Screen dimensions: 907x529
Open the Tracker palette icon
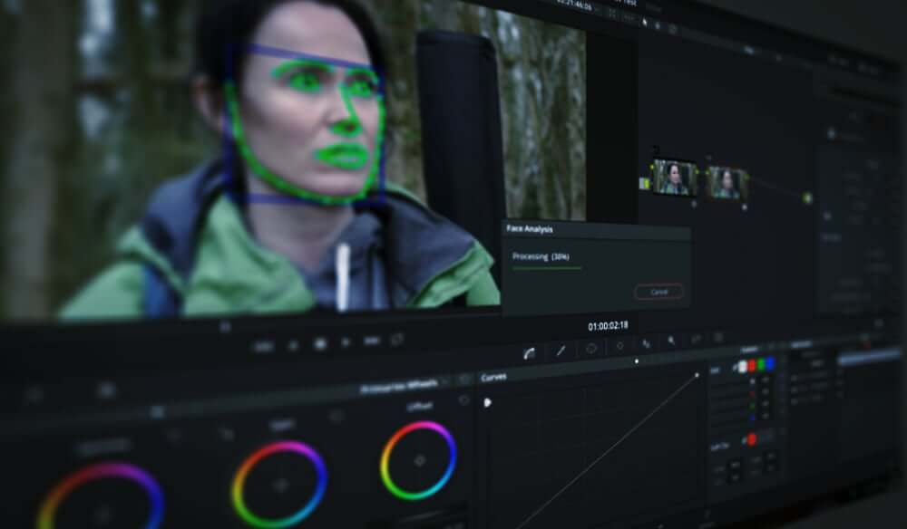[620, 347]
